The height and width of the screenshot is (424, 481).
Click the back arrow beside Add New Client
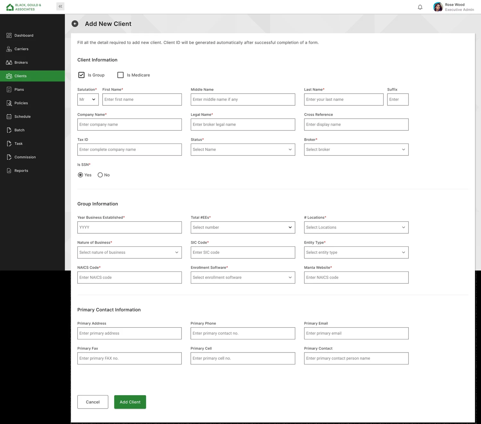pyautogui.click(x=75, y=24)
